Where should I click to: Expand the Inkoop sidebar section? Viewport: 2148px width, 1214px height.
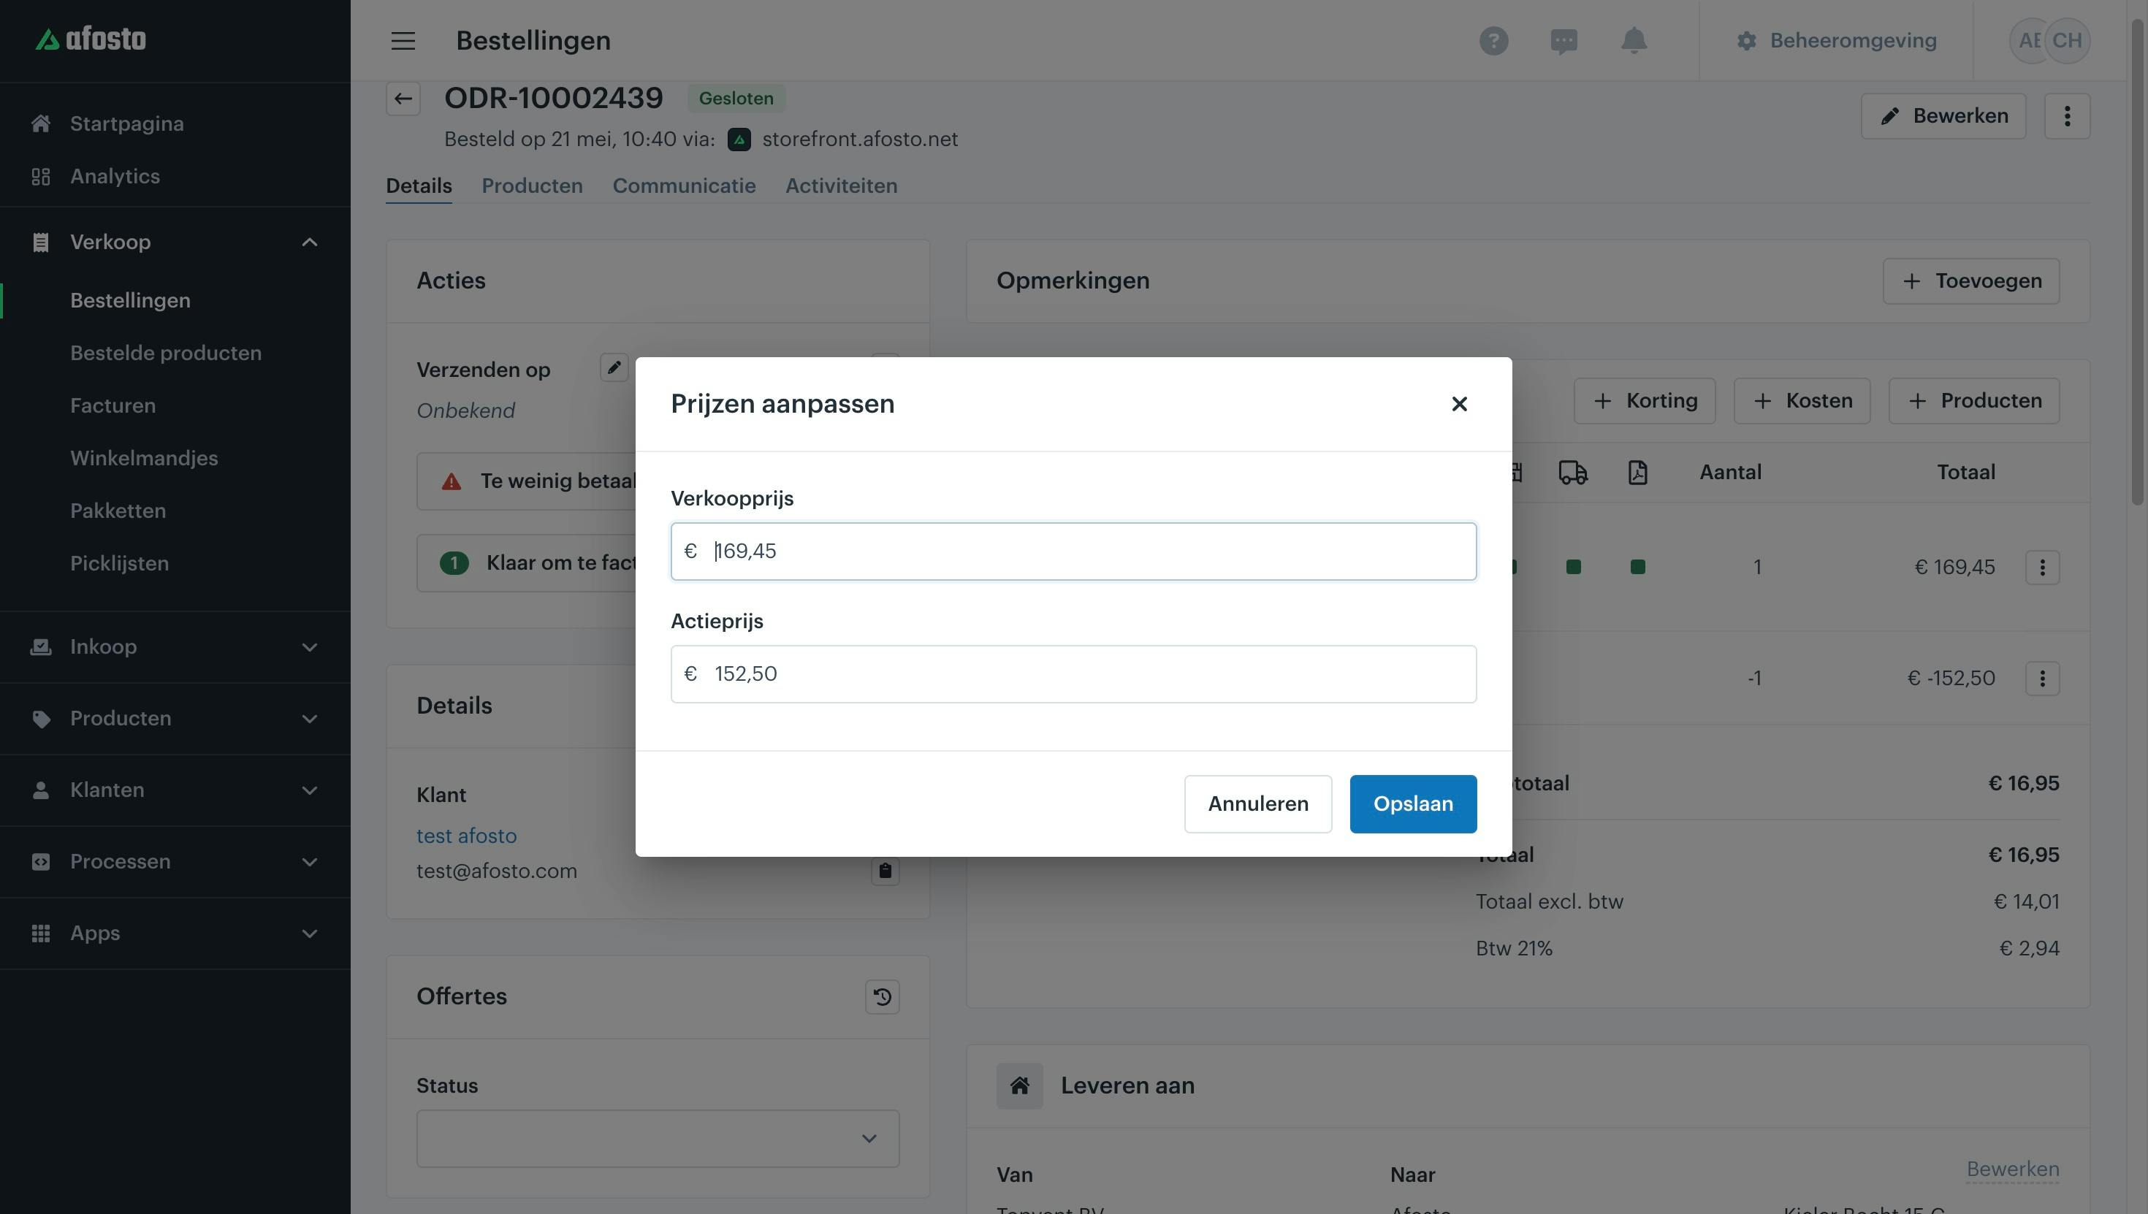(309, 647)
